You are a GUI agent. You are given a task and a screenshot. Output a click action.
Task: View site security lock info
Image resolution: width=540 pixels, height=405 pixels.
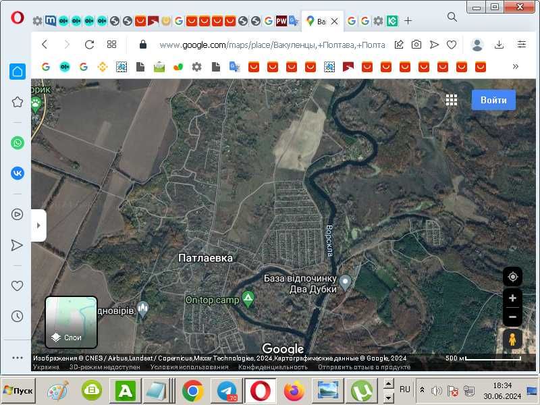143,44
